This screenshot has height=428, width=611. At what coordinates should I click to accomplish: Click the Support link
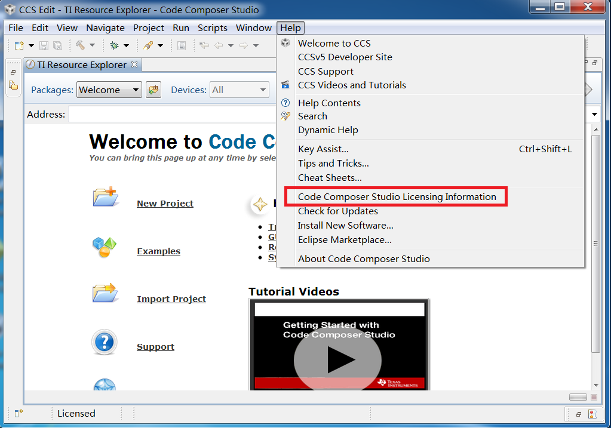coord(155,347)
